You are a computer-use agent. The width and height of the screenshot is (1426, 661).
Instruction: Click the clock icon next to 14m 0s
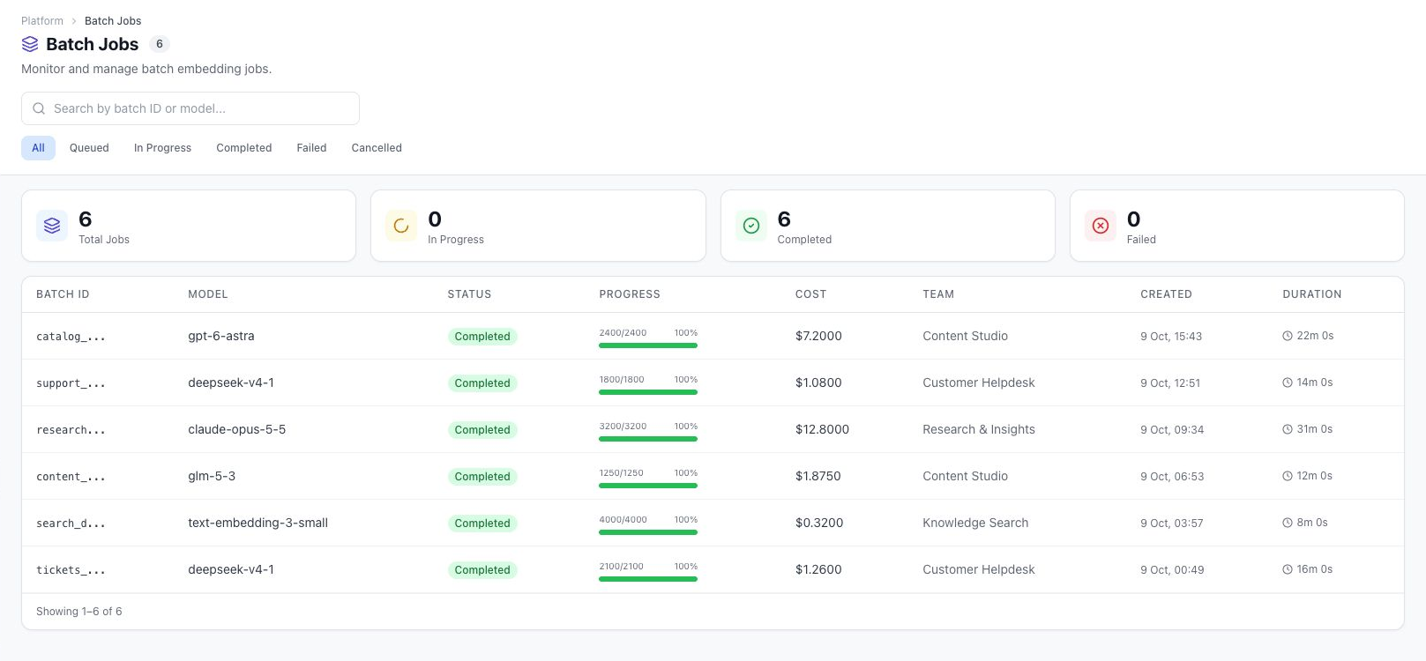point(1288,382)
